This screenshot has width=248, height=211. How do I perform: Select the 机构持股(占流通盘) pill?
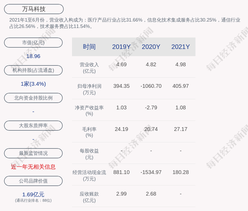33,70
